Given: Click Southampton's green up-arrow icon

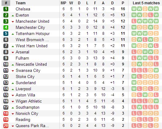Looking at the screenshot, I should tap(13, 108).
